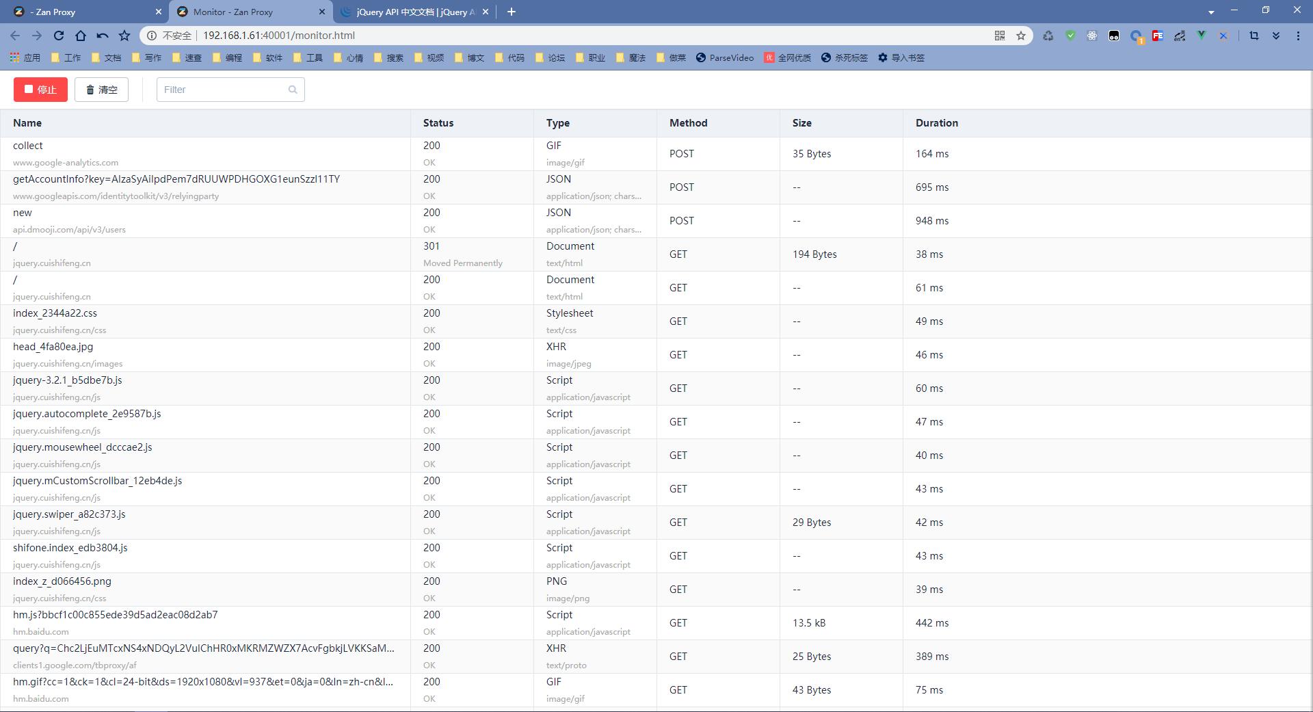Open the 文档 bookmark folder

click(106, 57)
